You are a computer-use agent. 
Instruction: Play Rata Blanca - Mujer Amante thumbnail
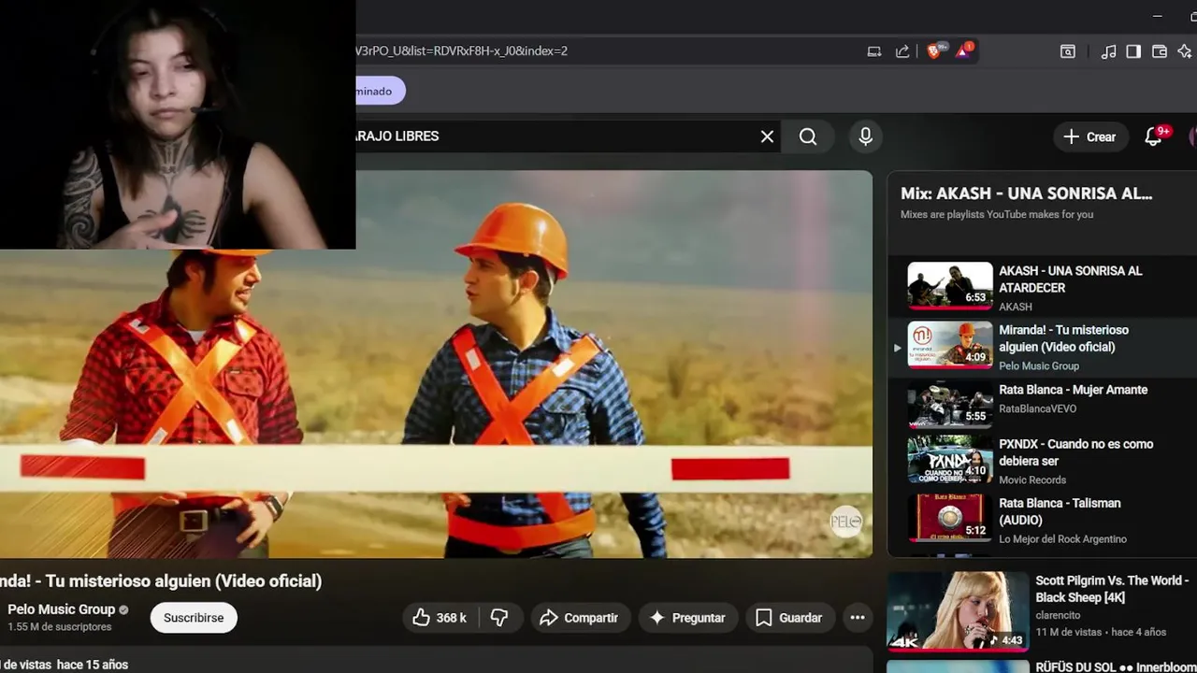pyautogui.click(x=950, y=404)
